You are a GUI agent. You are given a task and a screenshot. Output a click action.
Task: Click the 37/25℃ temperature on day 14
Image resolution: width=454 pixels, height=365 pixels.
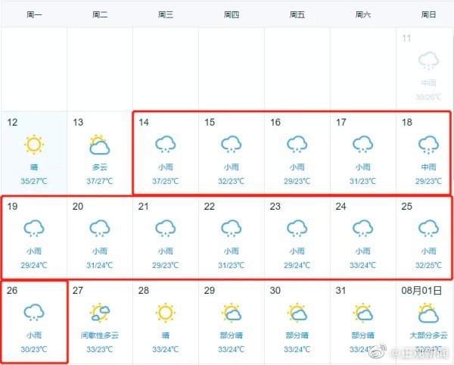pos(165,181)
